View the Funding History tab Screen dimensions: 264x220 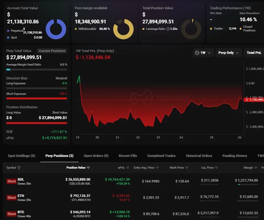click(235, 156)
